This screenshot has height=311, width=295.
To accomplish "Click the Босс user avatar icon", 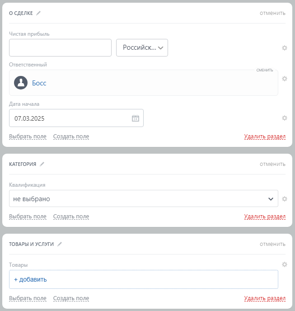I will coord(21,83).
